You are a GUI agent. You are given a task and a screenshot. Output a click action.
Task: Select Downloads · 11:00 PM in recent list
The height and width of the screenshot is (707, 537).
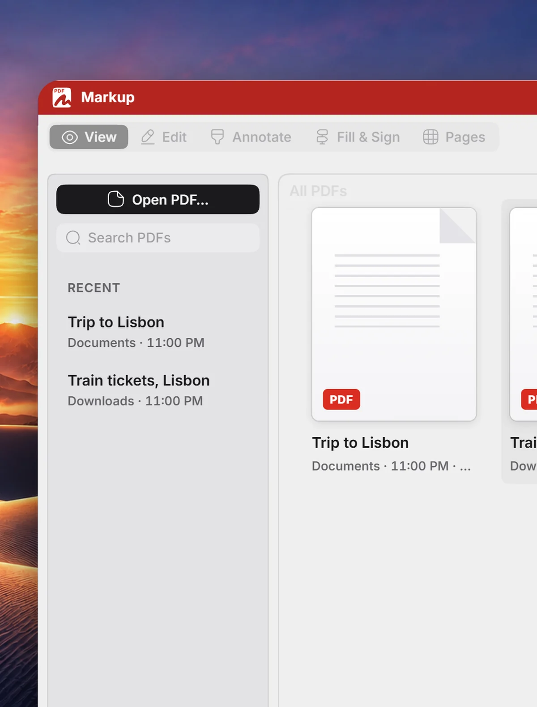[x=135, y=401]
